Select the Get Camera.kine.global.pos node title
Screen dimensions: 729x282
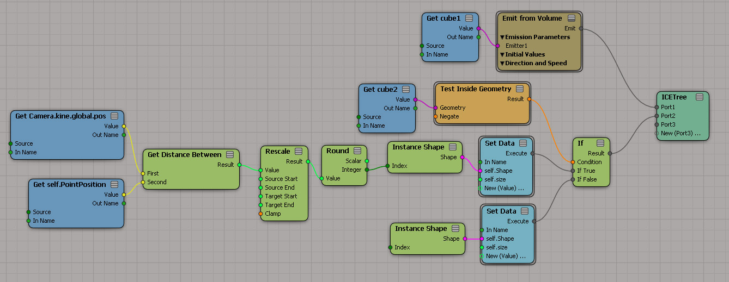[60, 116]
